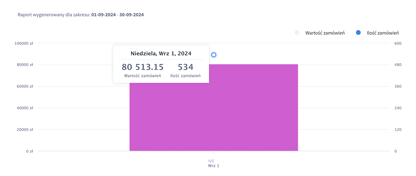The image size is (416, 176).
Task: Click the 480 right axis label
Action: [398, 65]
